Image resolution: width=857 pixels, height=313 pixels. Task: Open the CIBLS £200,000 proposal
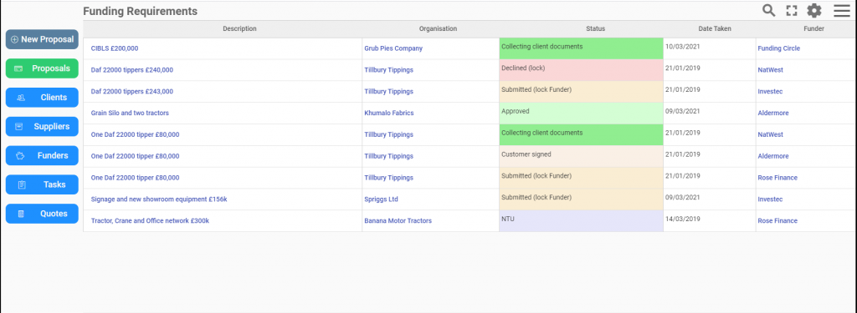pos(114,48)
